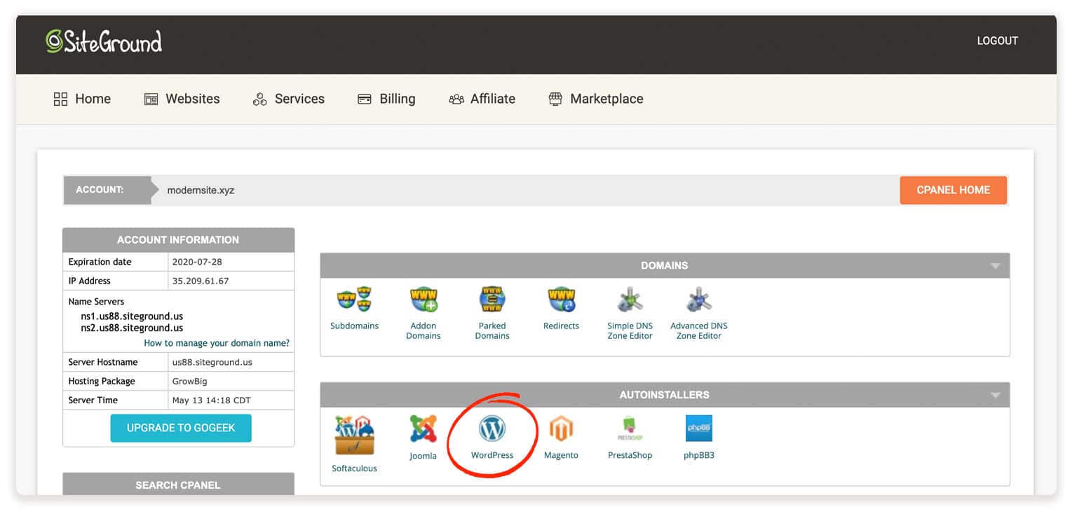Open the Marketplace menu
Image resolution: width=1077 pixels, height=516 pixels.
pos(596,99)
